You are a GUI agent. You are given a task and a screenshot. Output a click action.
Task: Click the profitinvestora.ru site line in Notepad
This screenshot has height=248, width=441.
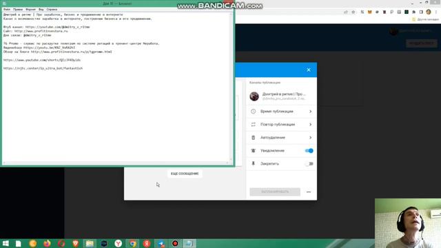point(35,31)
